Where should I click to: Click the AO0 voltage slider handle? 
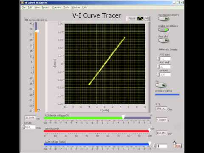pyautogui.click(x=150, y=143)
